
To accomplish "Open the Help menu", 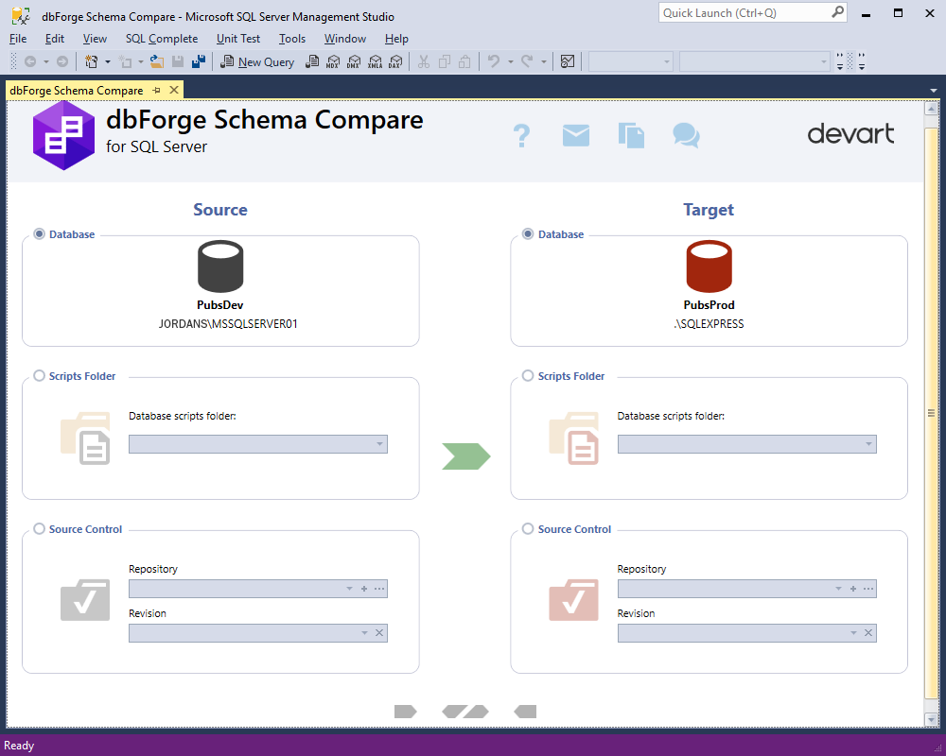I will (396, 39).
